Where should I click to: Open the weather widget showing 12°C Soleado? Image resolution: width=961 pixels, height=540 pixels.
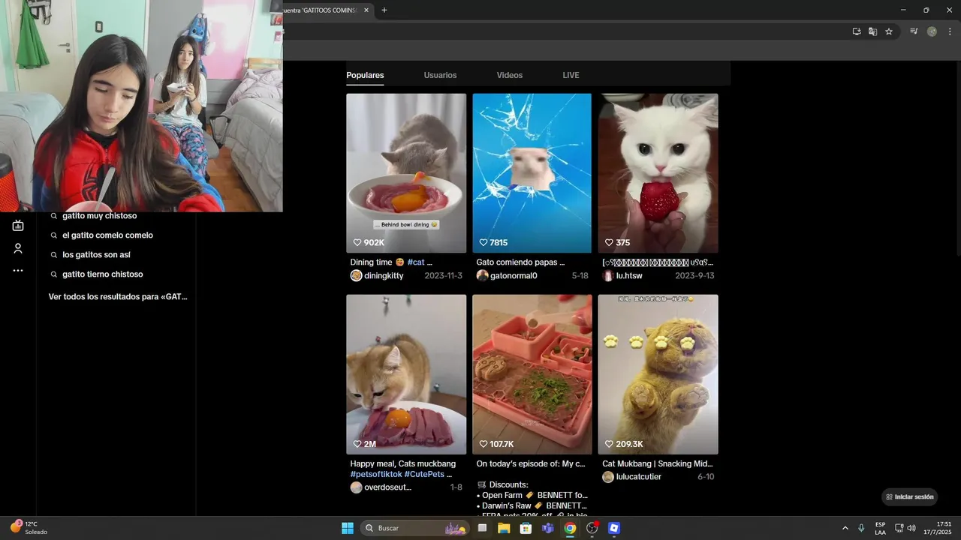coord(29,528)
